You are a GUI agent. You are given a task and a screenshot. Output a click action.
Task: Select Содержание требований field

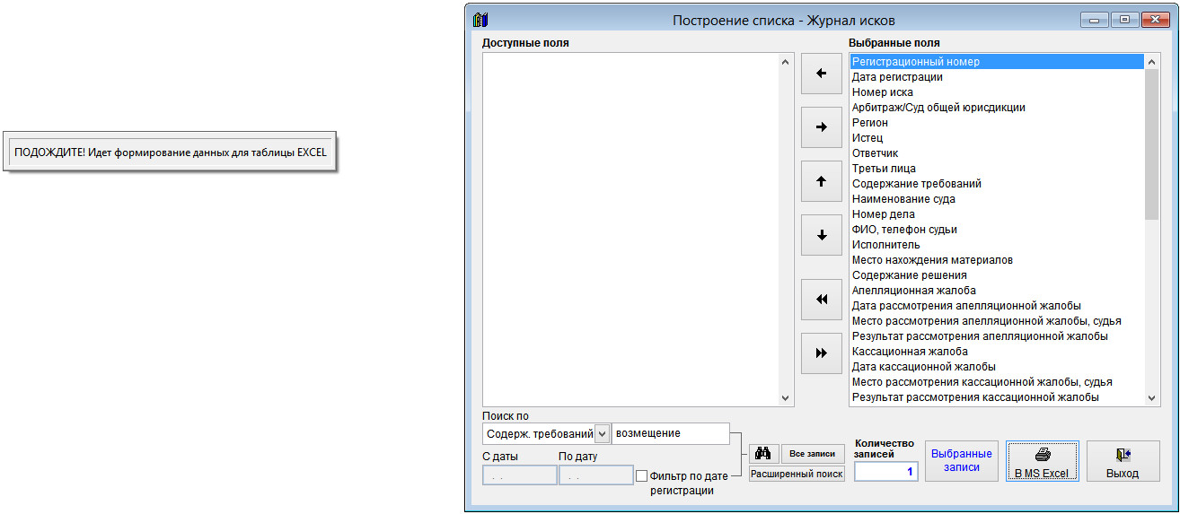coord(997,184)
